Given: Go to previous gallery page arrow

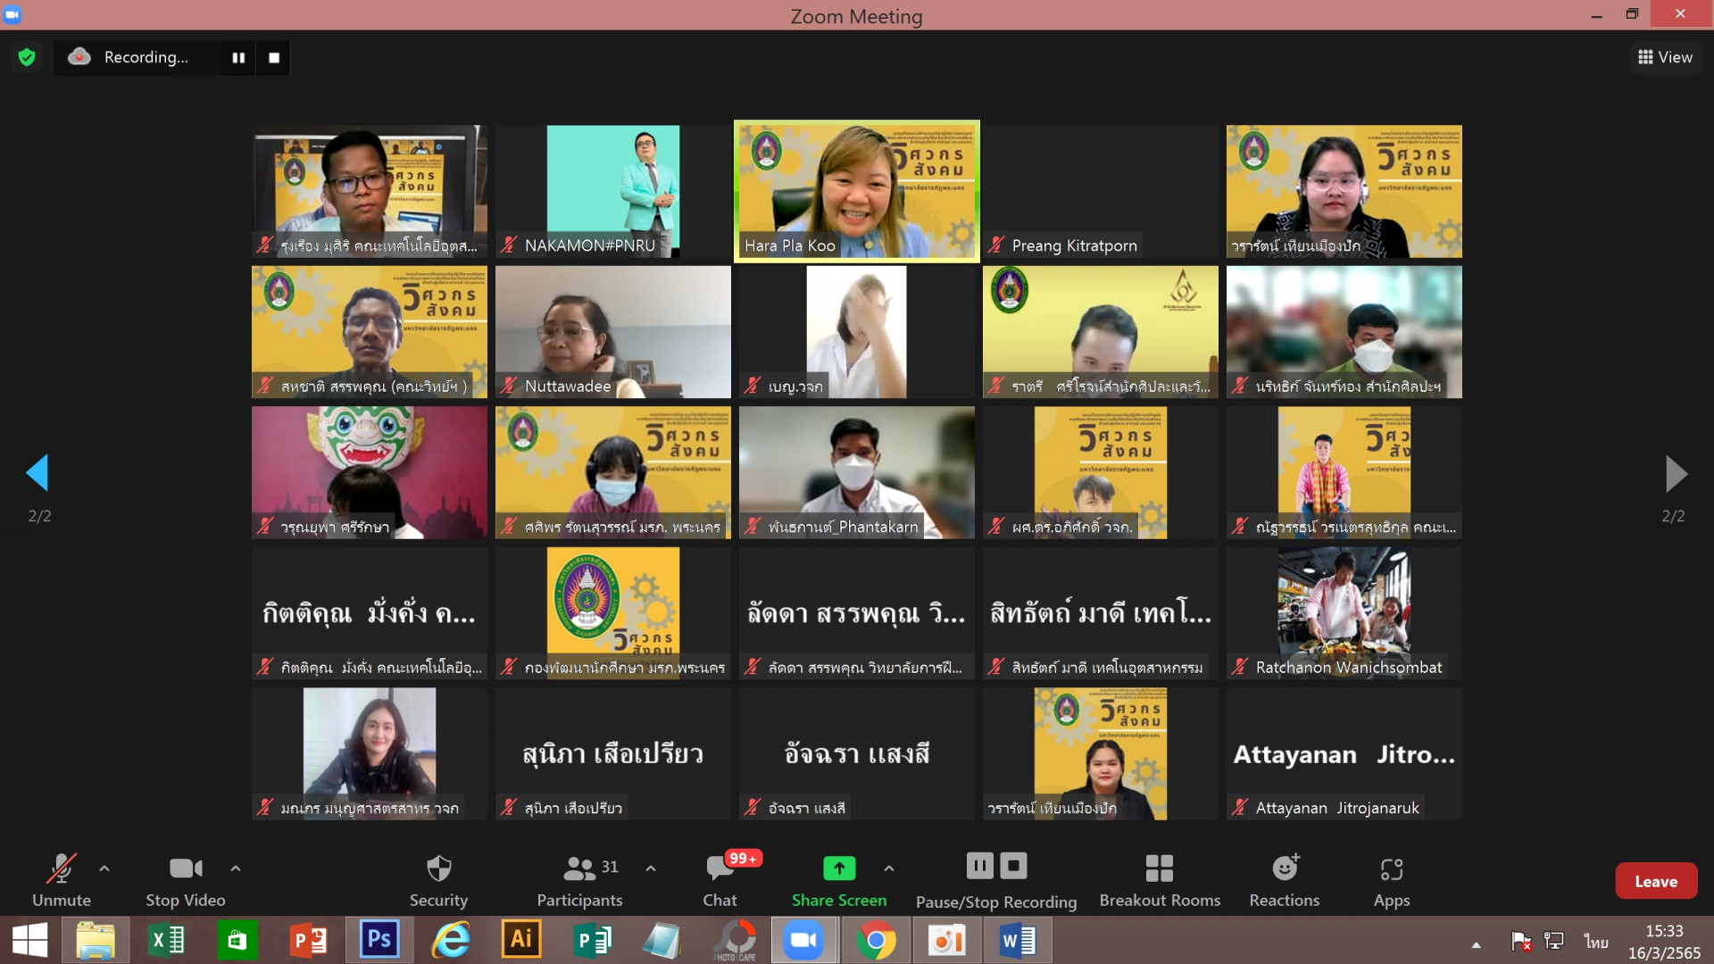Looking at the screenshot, I should pos(37,473).
